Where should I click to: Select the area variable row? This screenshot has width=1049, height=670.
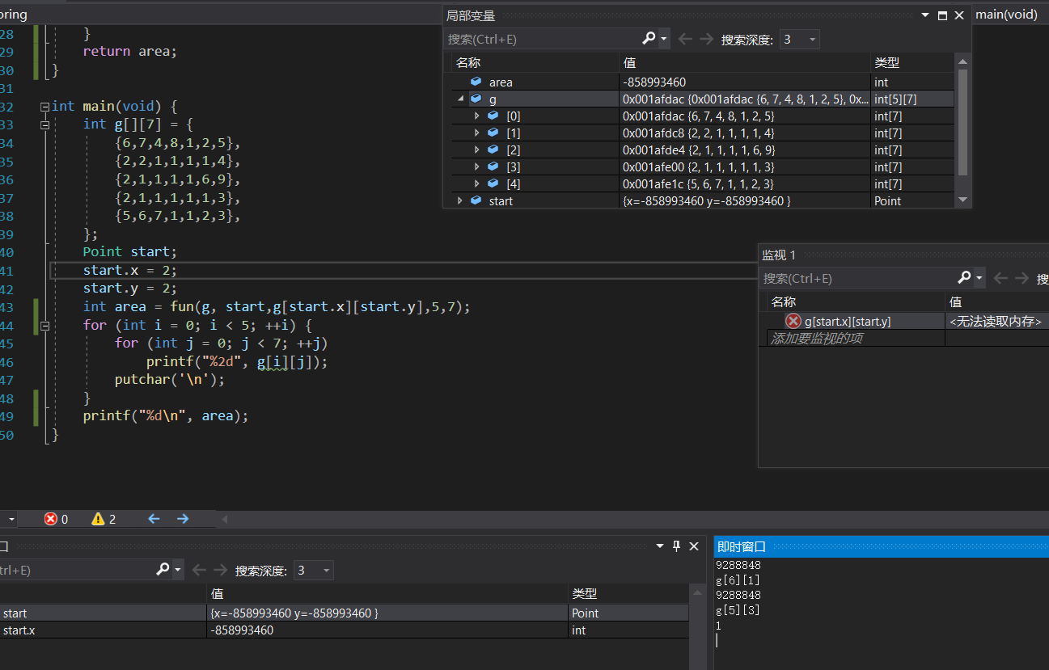pyautogui.click(x=703, y=82)
